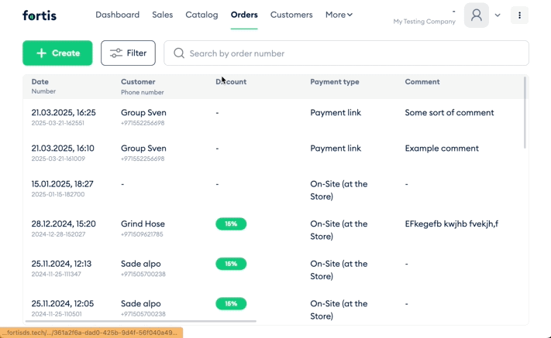Image resolution: width=551 pixels, height=338 pixels.
Task: Select the Sales tab
Action: coord(162,15)
